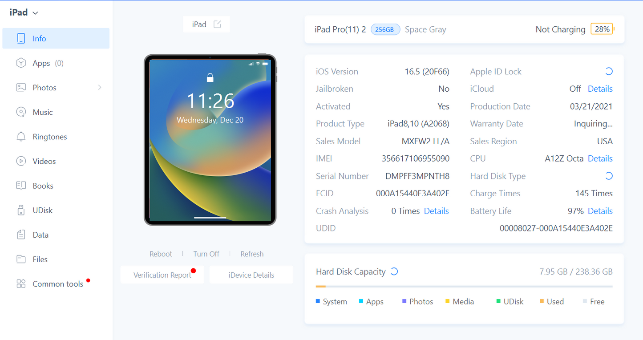This screenshot has height=340, width=643.
Task: Open the iPad device dropdown
Action: 24,12
